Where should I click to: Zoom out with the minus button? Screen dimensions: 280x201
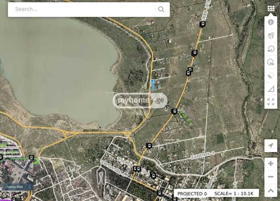click(271, 177)
